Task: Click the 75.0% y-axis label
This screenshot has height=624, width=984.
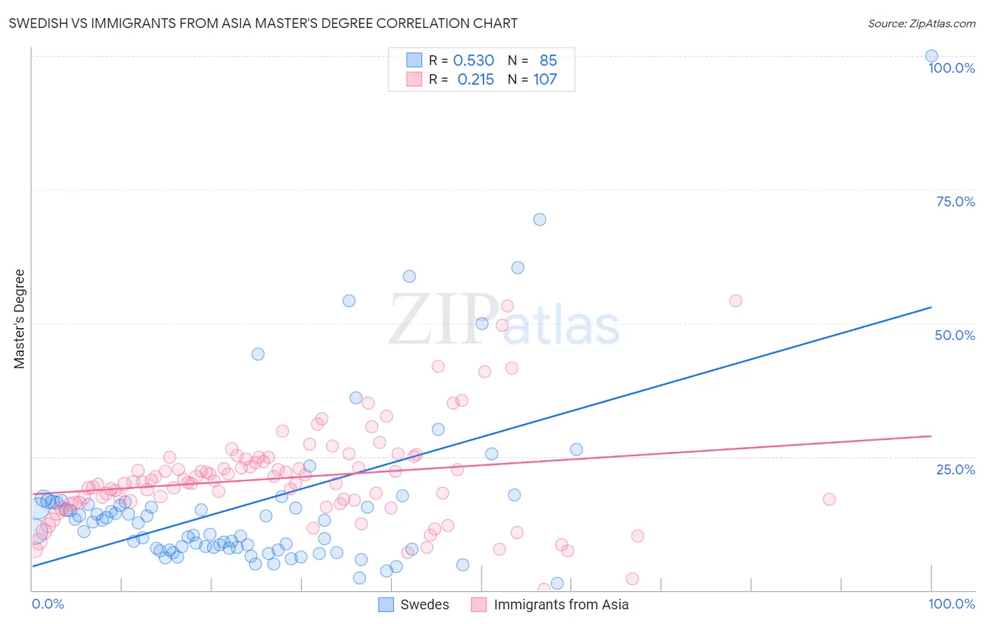Action: (x=955, y=201)
